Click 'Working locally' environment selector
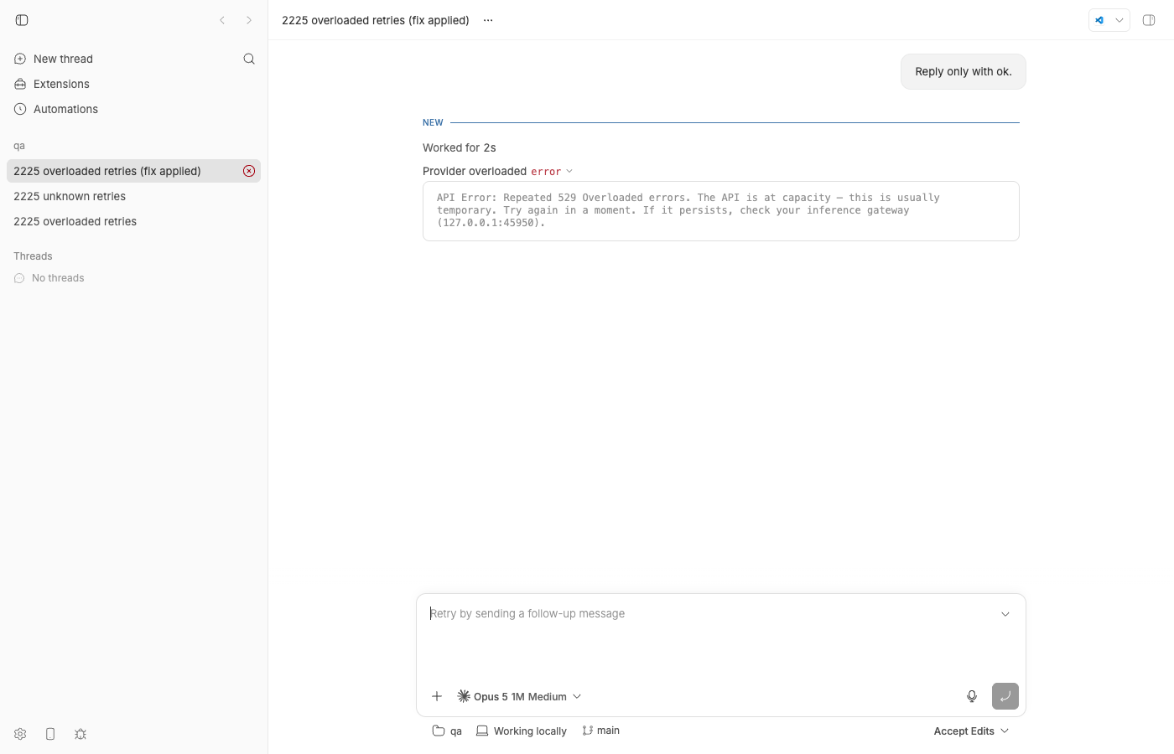The width and height of the screenshot is (1174, 754). [522, 731]
